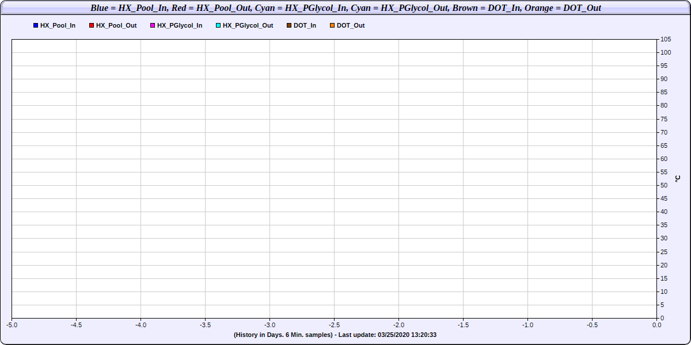Screen dimensions: 691x345
Task: Toggle the HX_PGlycol_In series label
Action: point(180,25)
